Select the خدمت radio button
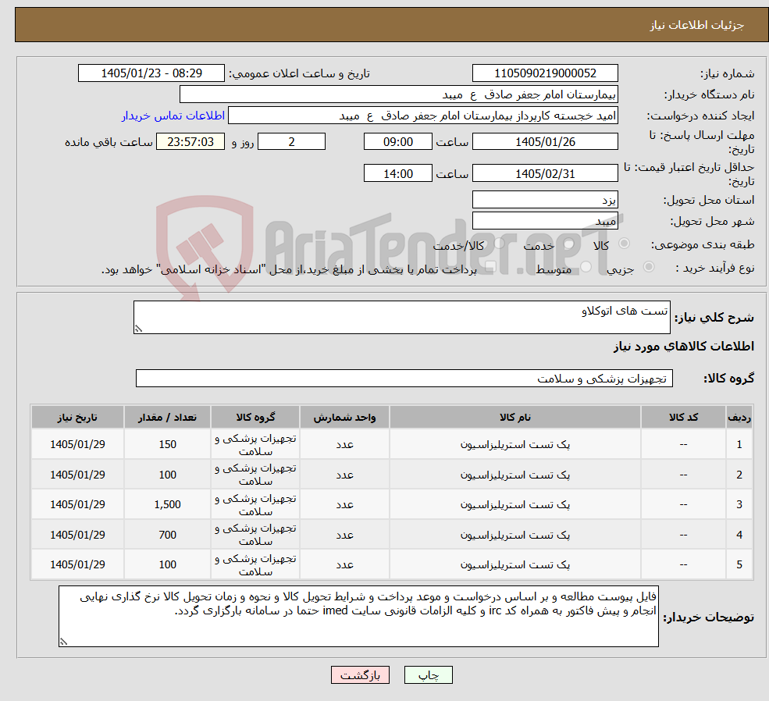The image size is (769, 701). pyautogui.click(x=569, y=243)
